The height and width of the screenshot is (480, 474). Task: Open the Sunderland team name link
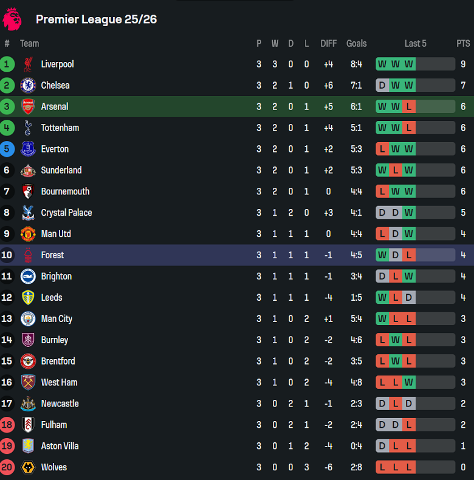click(x=61, y=170)
